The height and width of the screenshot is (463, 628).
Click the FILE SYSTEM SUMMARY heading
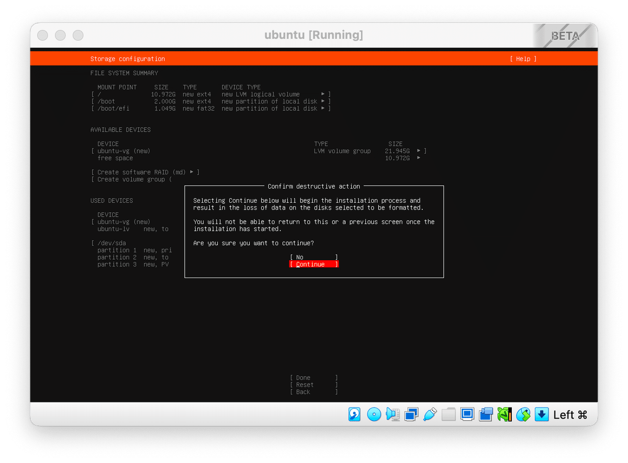(124, 73)
